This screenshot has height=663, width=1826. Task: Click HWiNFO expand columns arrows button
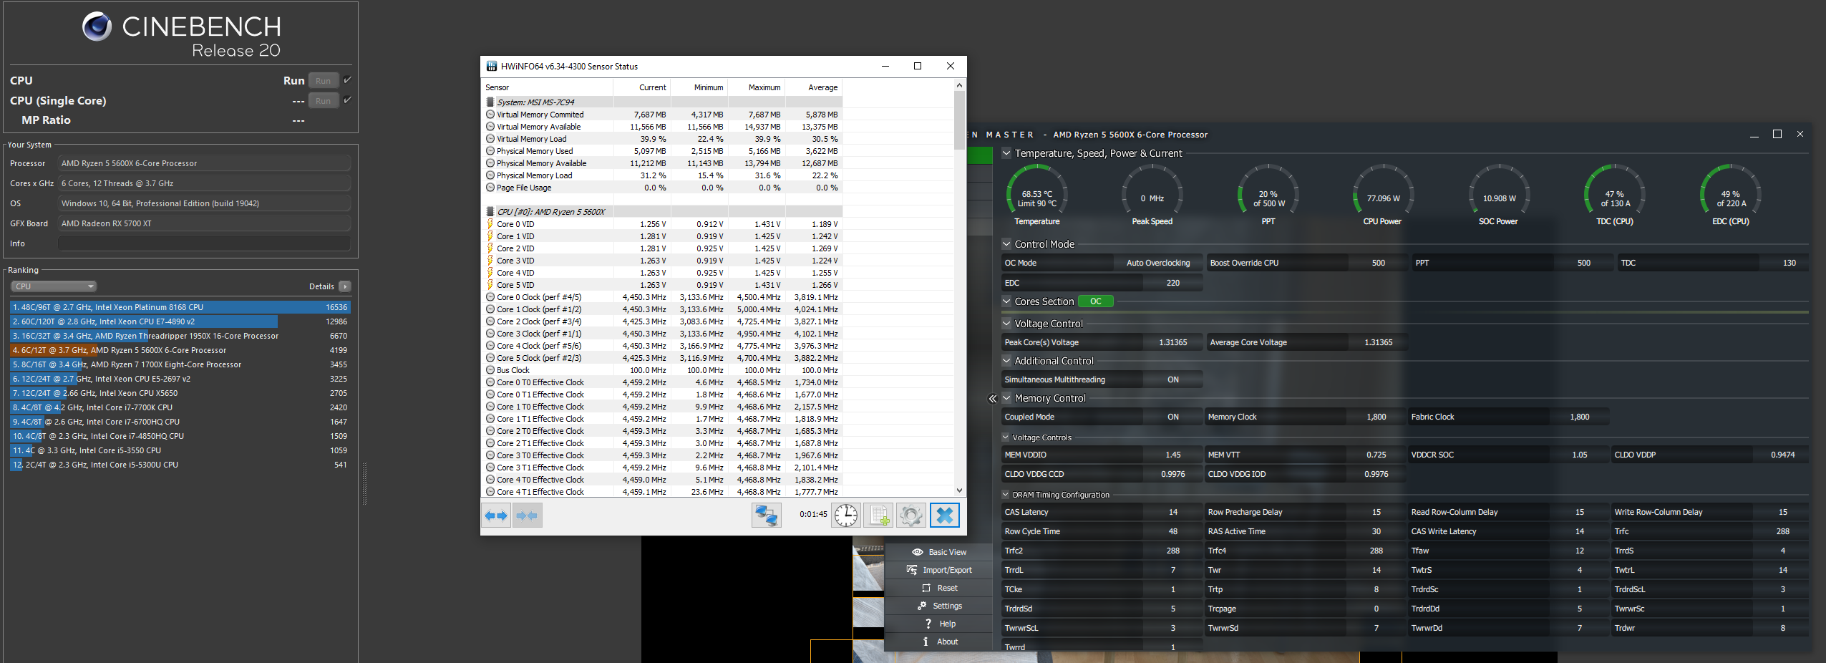point(495,516)
